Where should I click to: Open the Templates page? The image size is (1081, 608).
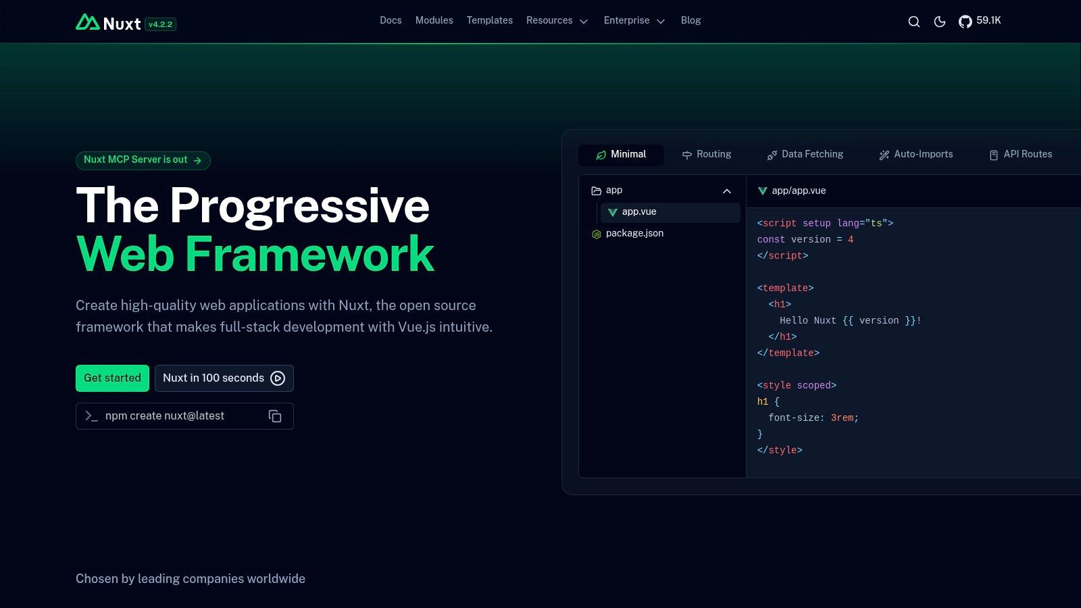click(490, 21)
